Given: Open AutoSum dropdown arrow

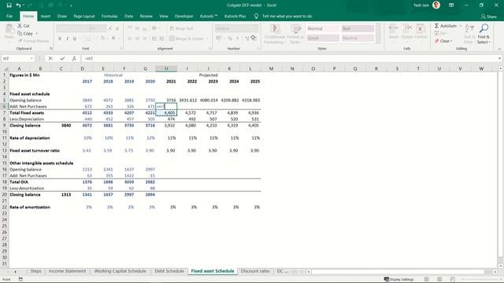Looking at the screenshot, I should 460,26.
